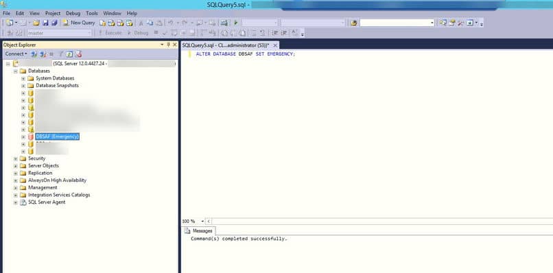Click the Cut scissors icon
This screenshot has height=273, width=553.
click(141, 23)
